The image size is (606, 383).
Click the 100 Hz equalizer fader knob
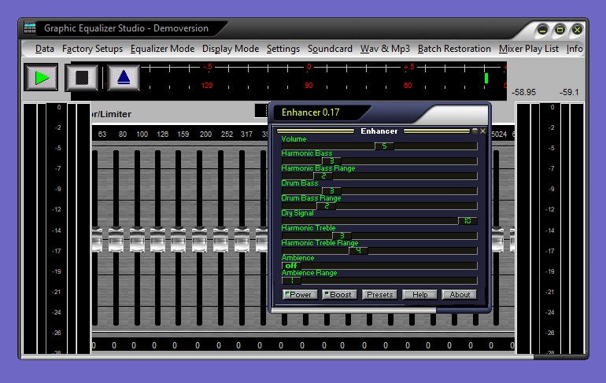point(137,240)
